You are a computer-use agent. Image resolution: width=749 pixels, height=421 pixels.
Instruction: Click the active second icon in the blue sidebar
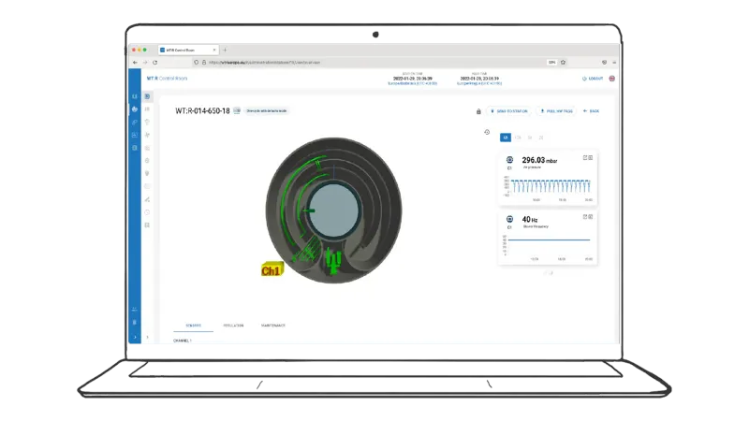click(x=135, y=109)
